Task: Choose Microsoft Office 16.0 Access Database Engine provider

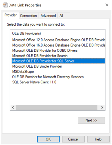Action: pyautogui.click(x=58, y=45)
